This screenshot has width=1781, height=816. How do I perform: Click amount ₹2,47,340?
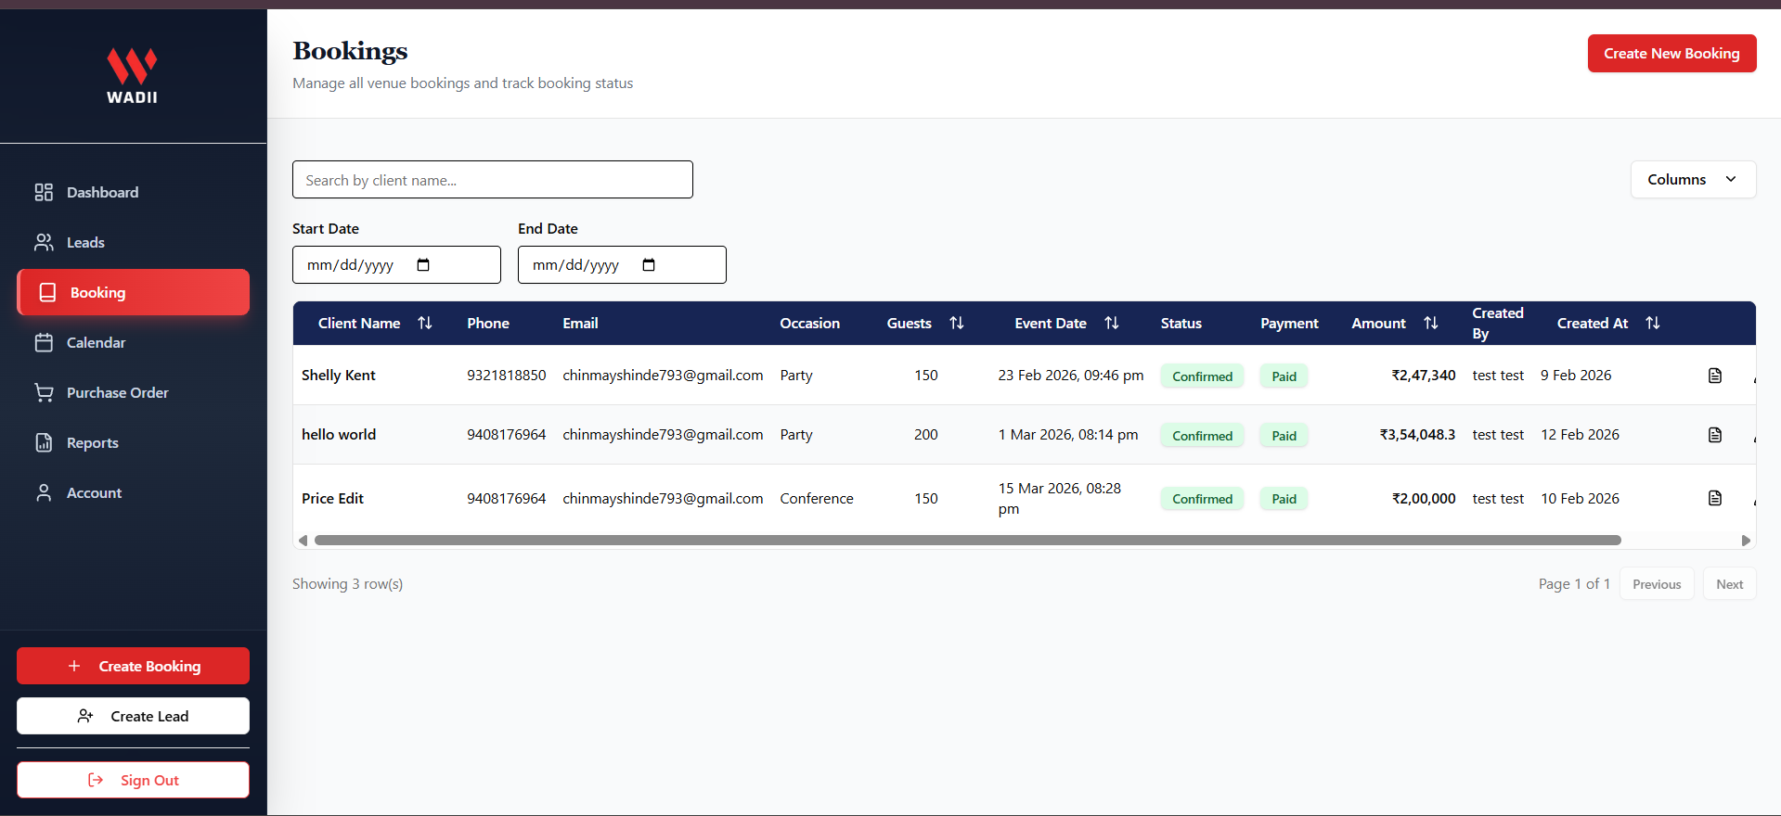click(1424, 375)
